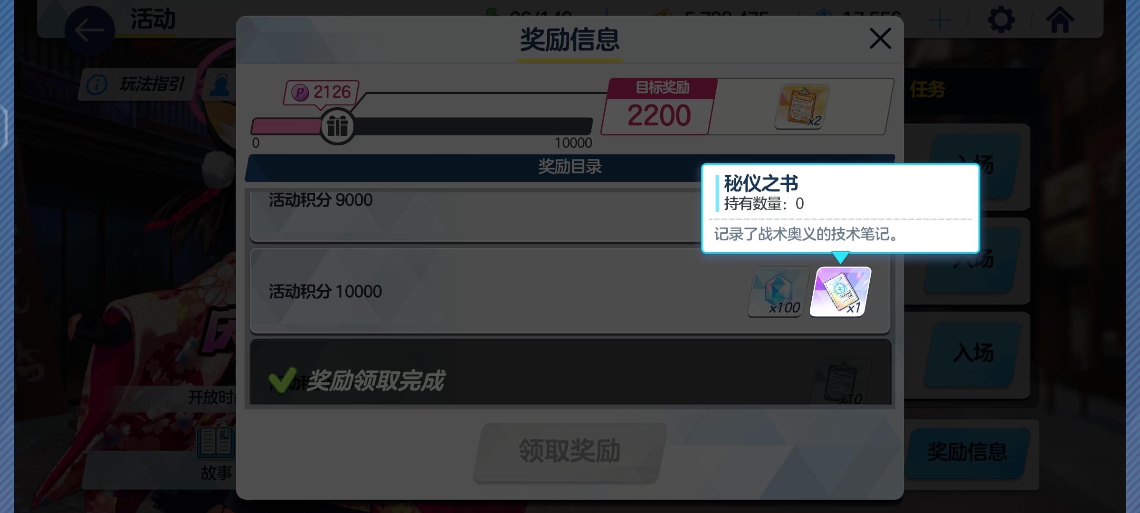This screenshot has width=1140, height=513.
Task: Click the lowest 入场 button
Action: click(973, 353)
